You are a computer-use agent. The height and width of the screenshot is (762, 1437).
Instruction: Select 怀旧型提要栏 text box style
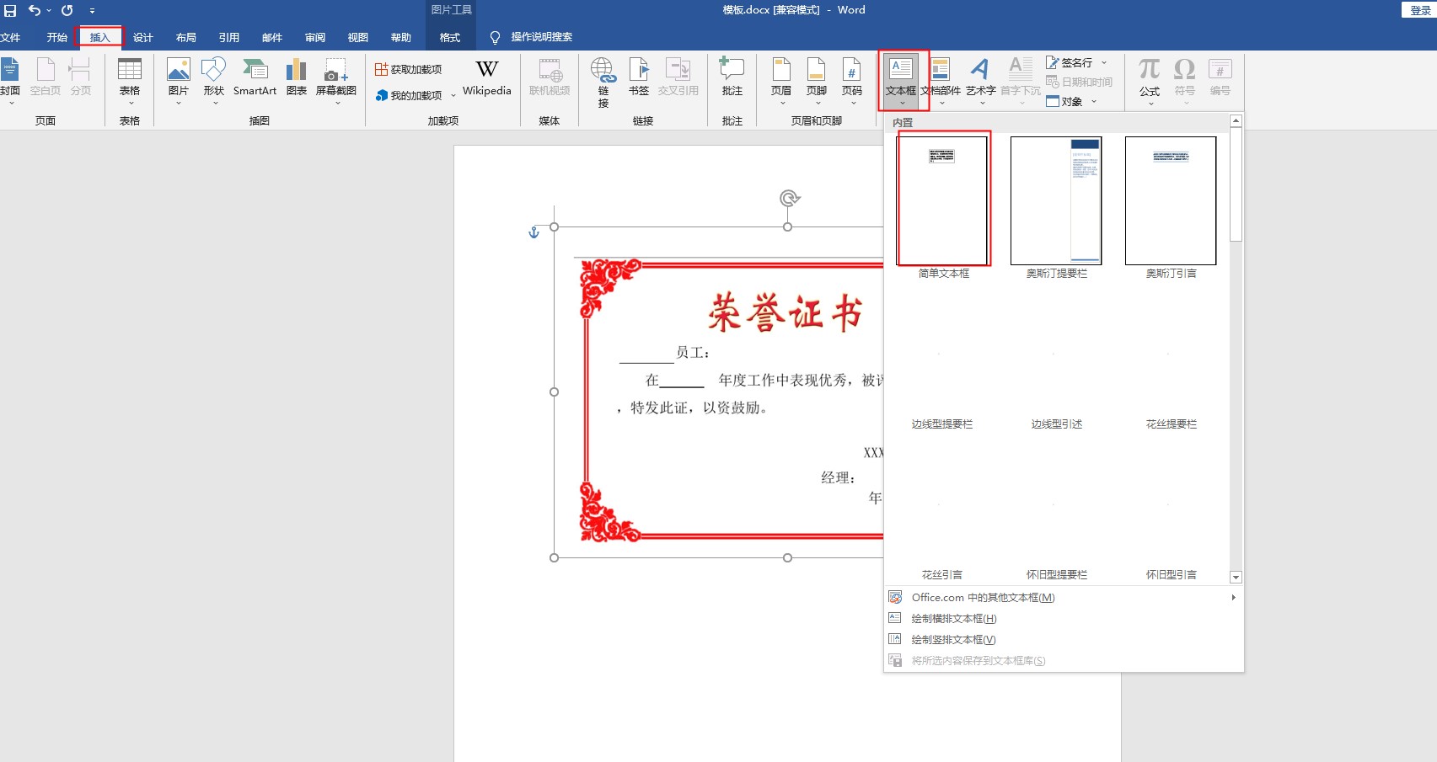(x=1057, y=574)
